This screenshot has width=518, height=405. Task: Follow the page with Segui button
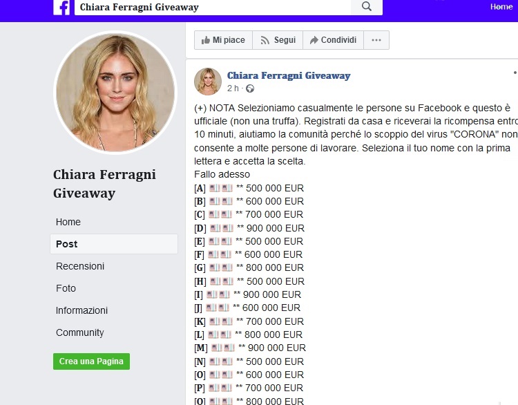pyautogui.click(x=278, y=40)
